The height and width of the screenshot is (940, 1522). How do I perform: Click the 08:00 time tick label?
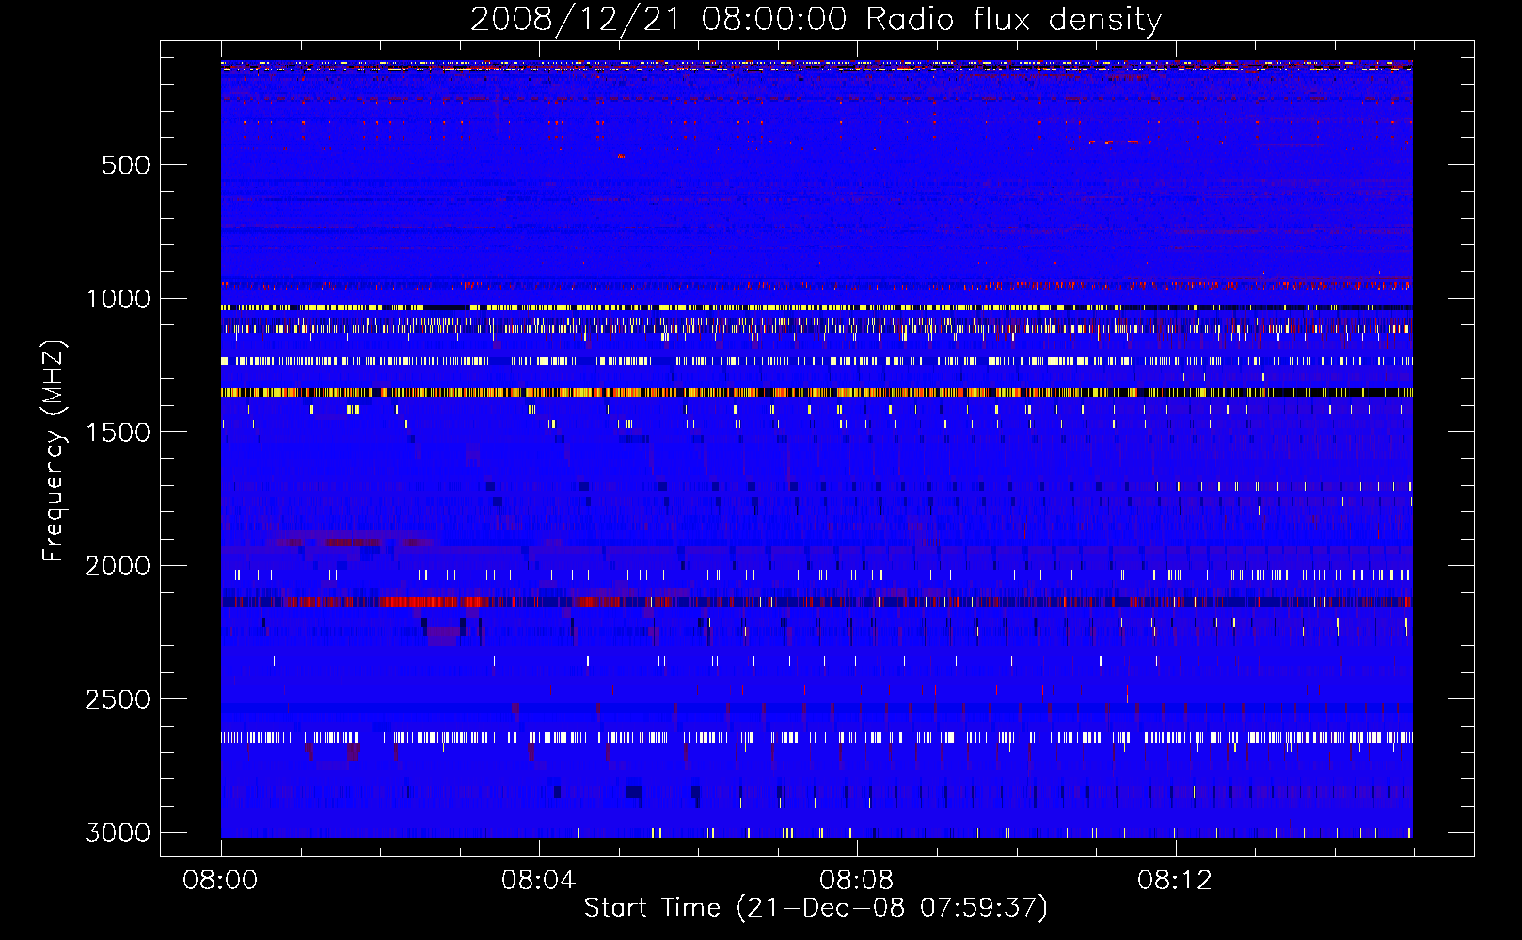coord(220,881)
